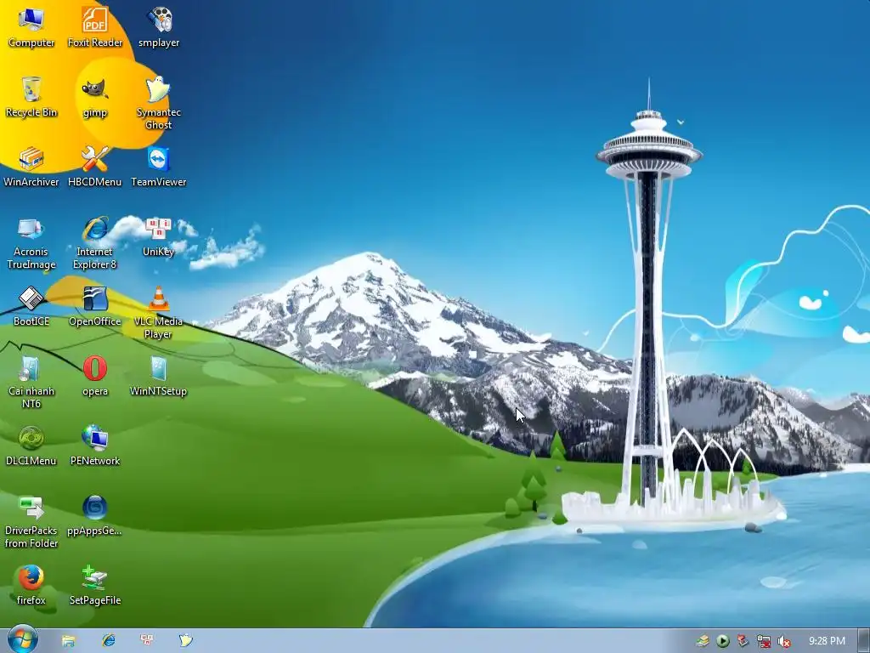Click the stacked disks tray icon
The height and width of the screenshot is (653, 870).
click(703, 641)
